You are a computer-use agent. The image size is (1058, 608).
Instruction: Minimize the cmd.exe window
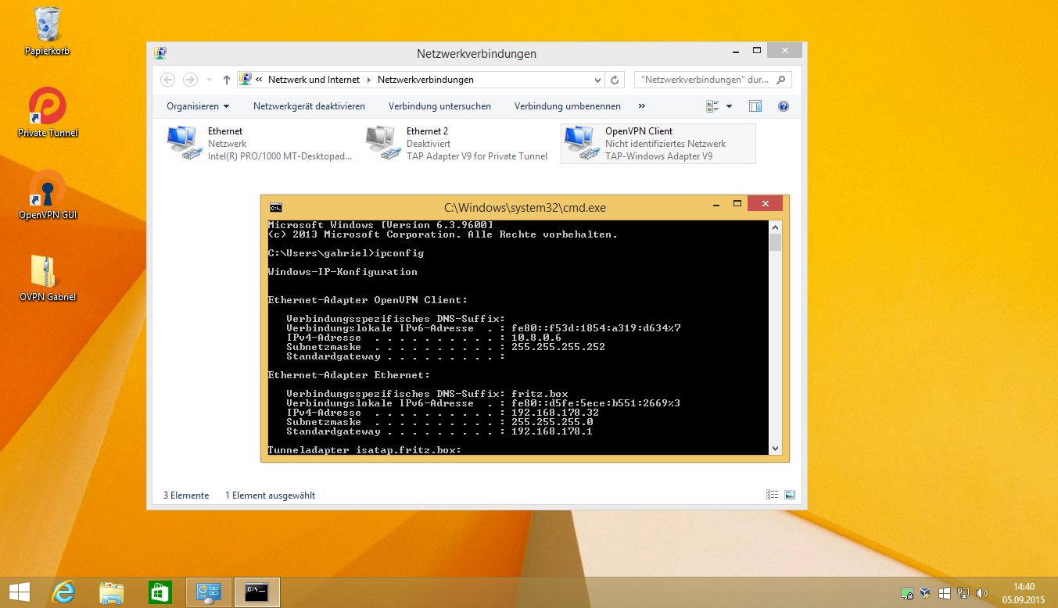(717, 205)
